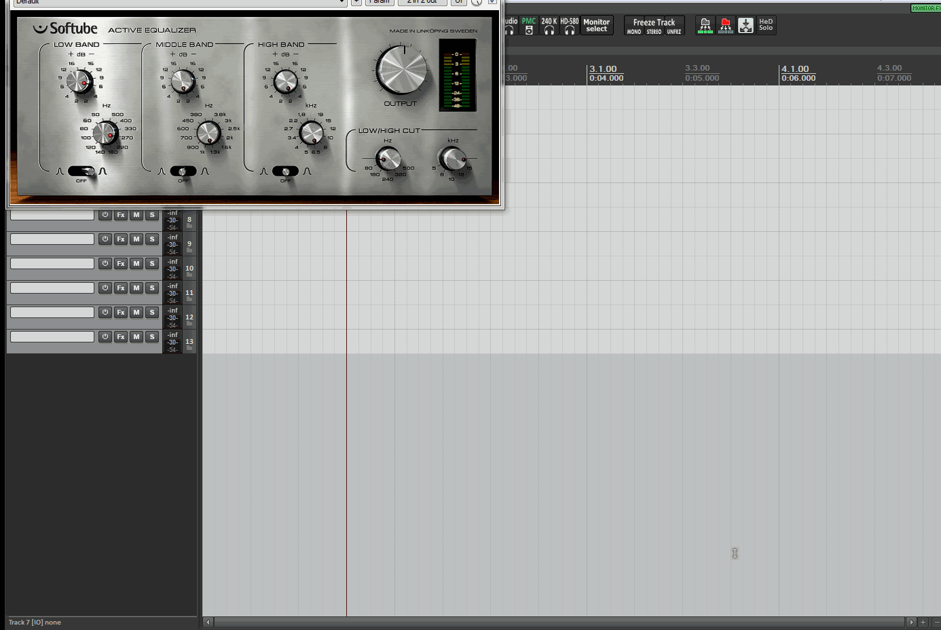The height and width of the screenshot is (630, 941).
Task: Solo track 11
Action: click(x=152, y=288)
